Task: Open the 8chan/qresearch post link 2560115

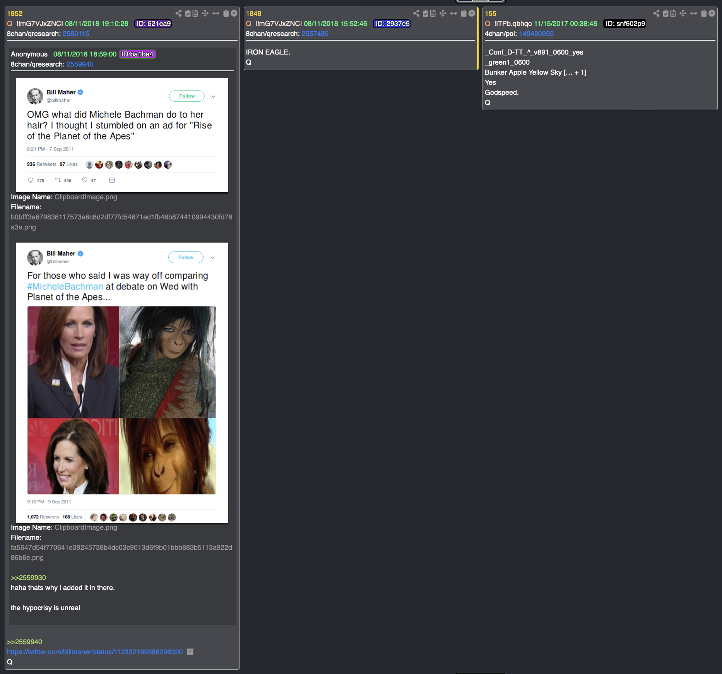Action: tap(76, 34)
